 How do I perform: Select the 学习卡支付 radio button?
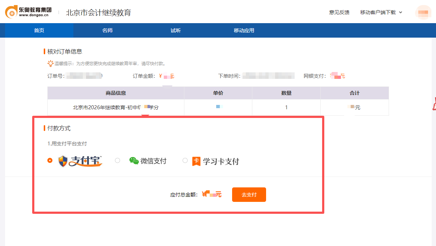pyautogui.click(x=185, y=160)
